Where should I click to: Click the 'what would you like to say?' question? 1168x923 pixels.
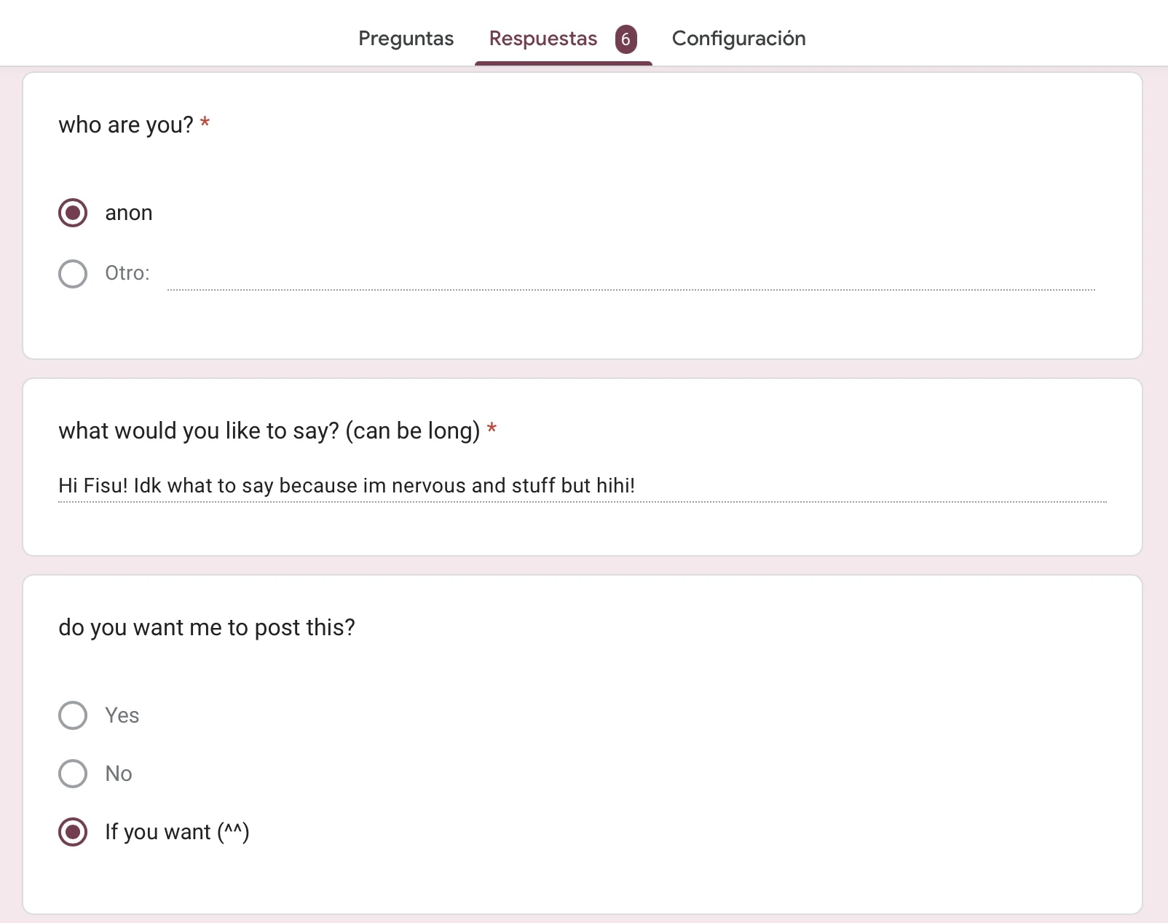pos(269,431)
